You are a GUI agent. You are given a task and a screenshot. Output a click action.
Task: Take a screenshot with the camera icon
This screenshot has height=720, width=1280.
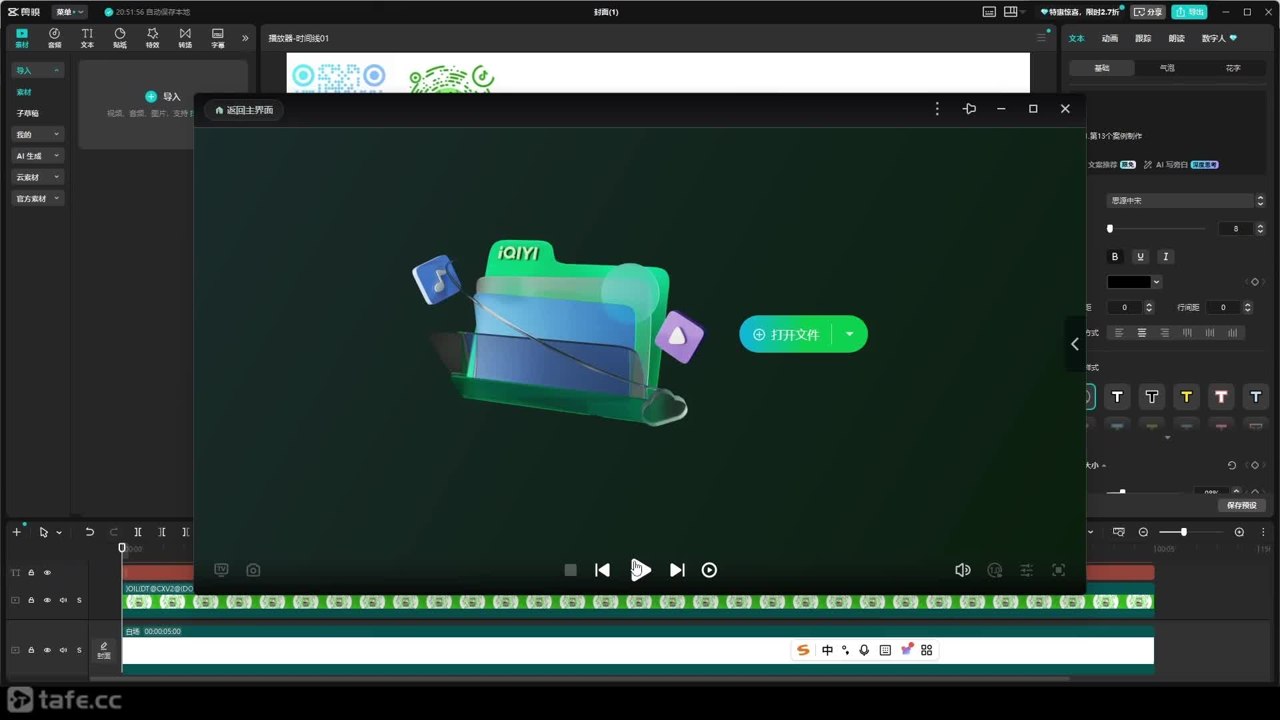click(x=253, y=570)
